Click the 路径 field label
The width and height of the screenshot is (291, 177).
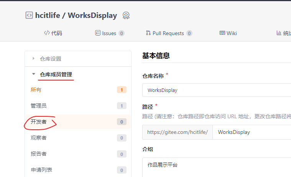coord(148,107)
